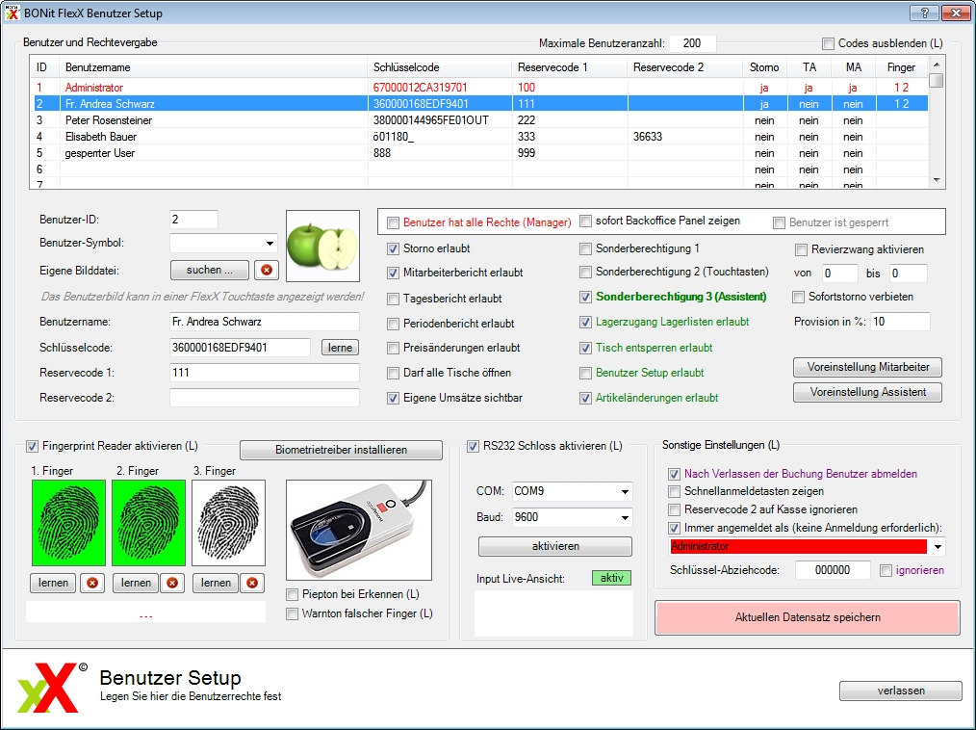Select the gesperrter User row

point(480,153)
